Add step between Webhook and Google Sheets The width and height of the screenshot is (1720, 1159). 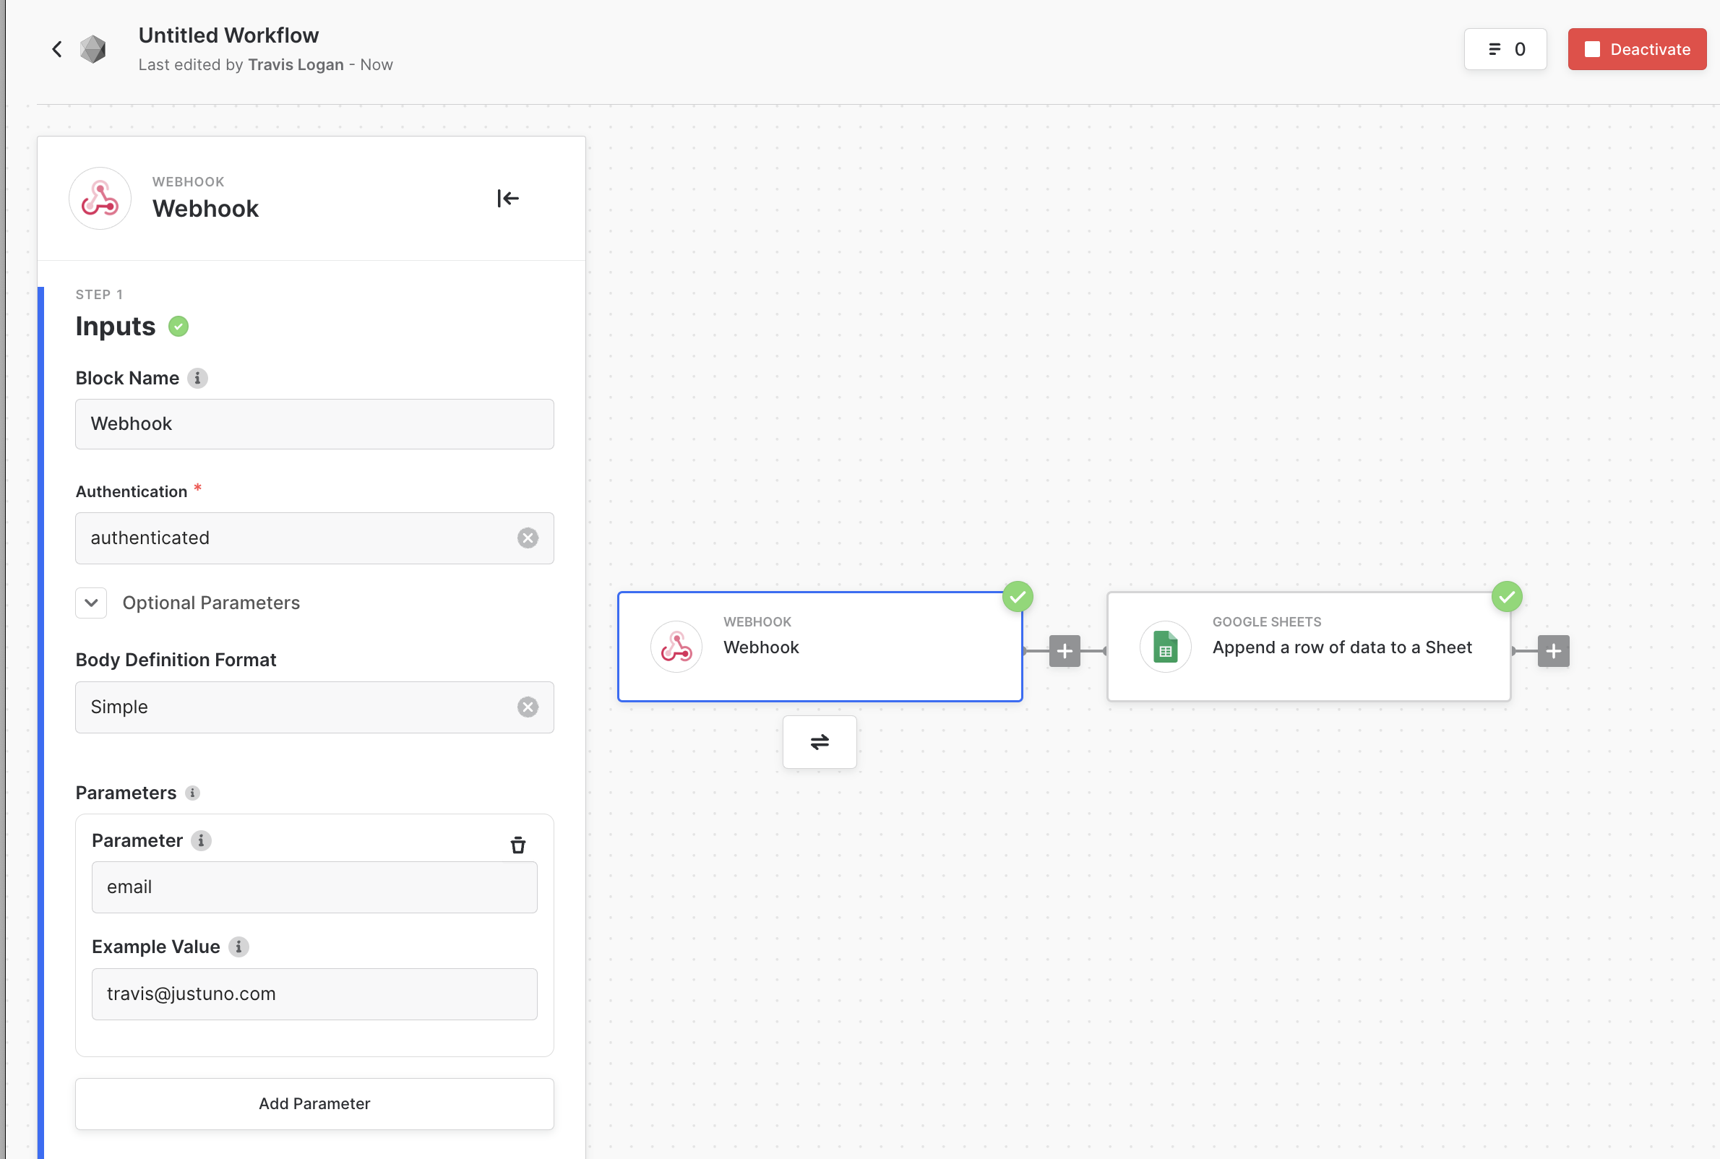(x=1065, y=651)
